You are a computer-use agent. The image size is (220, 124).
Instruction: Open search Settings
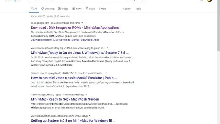127,9
